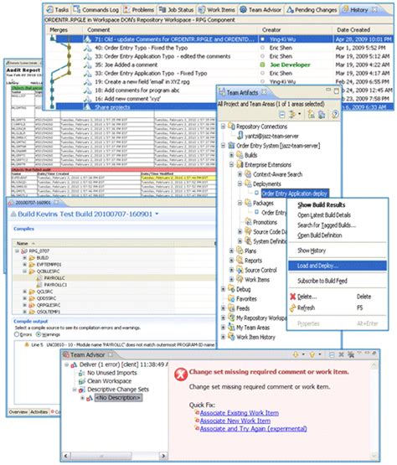Image resolution: width=397 pixels, height=465 pixels.
Task: Click the Clean Workspace icon in Team Advisor
Action: (82, 381)
